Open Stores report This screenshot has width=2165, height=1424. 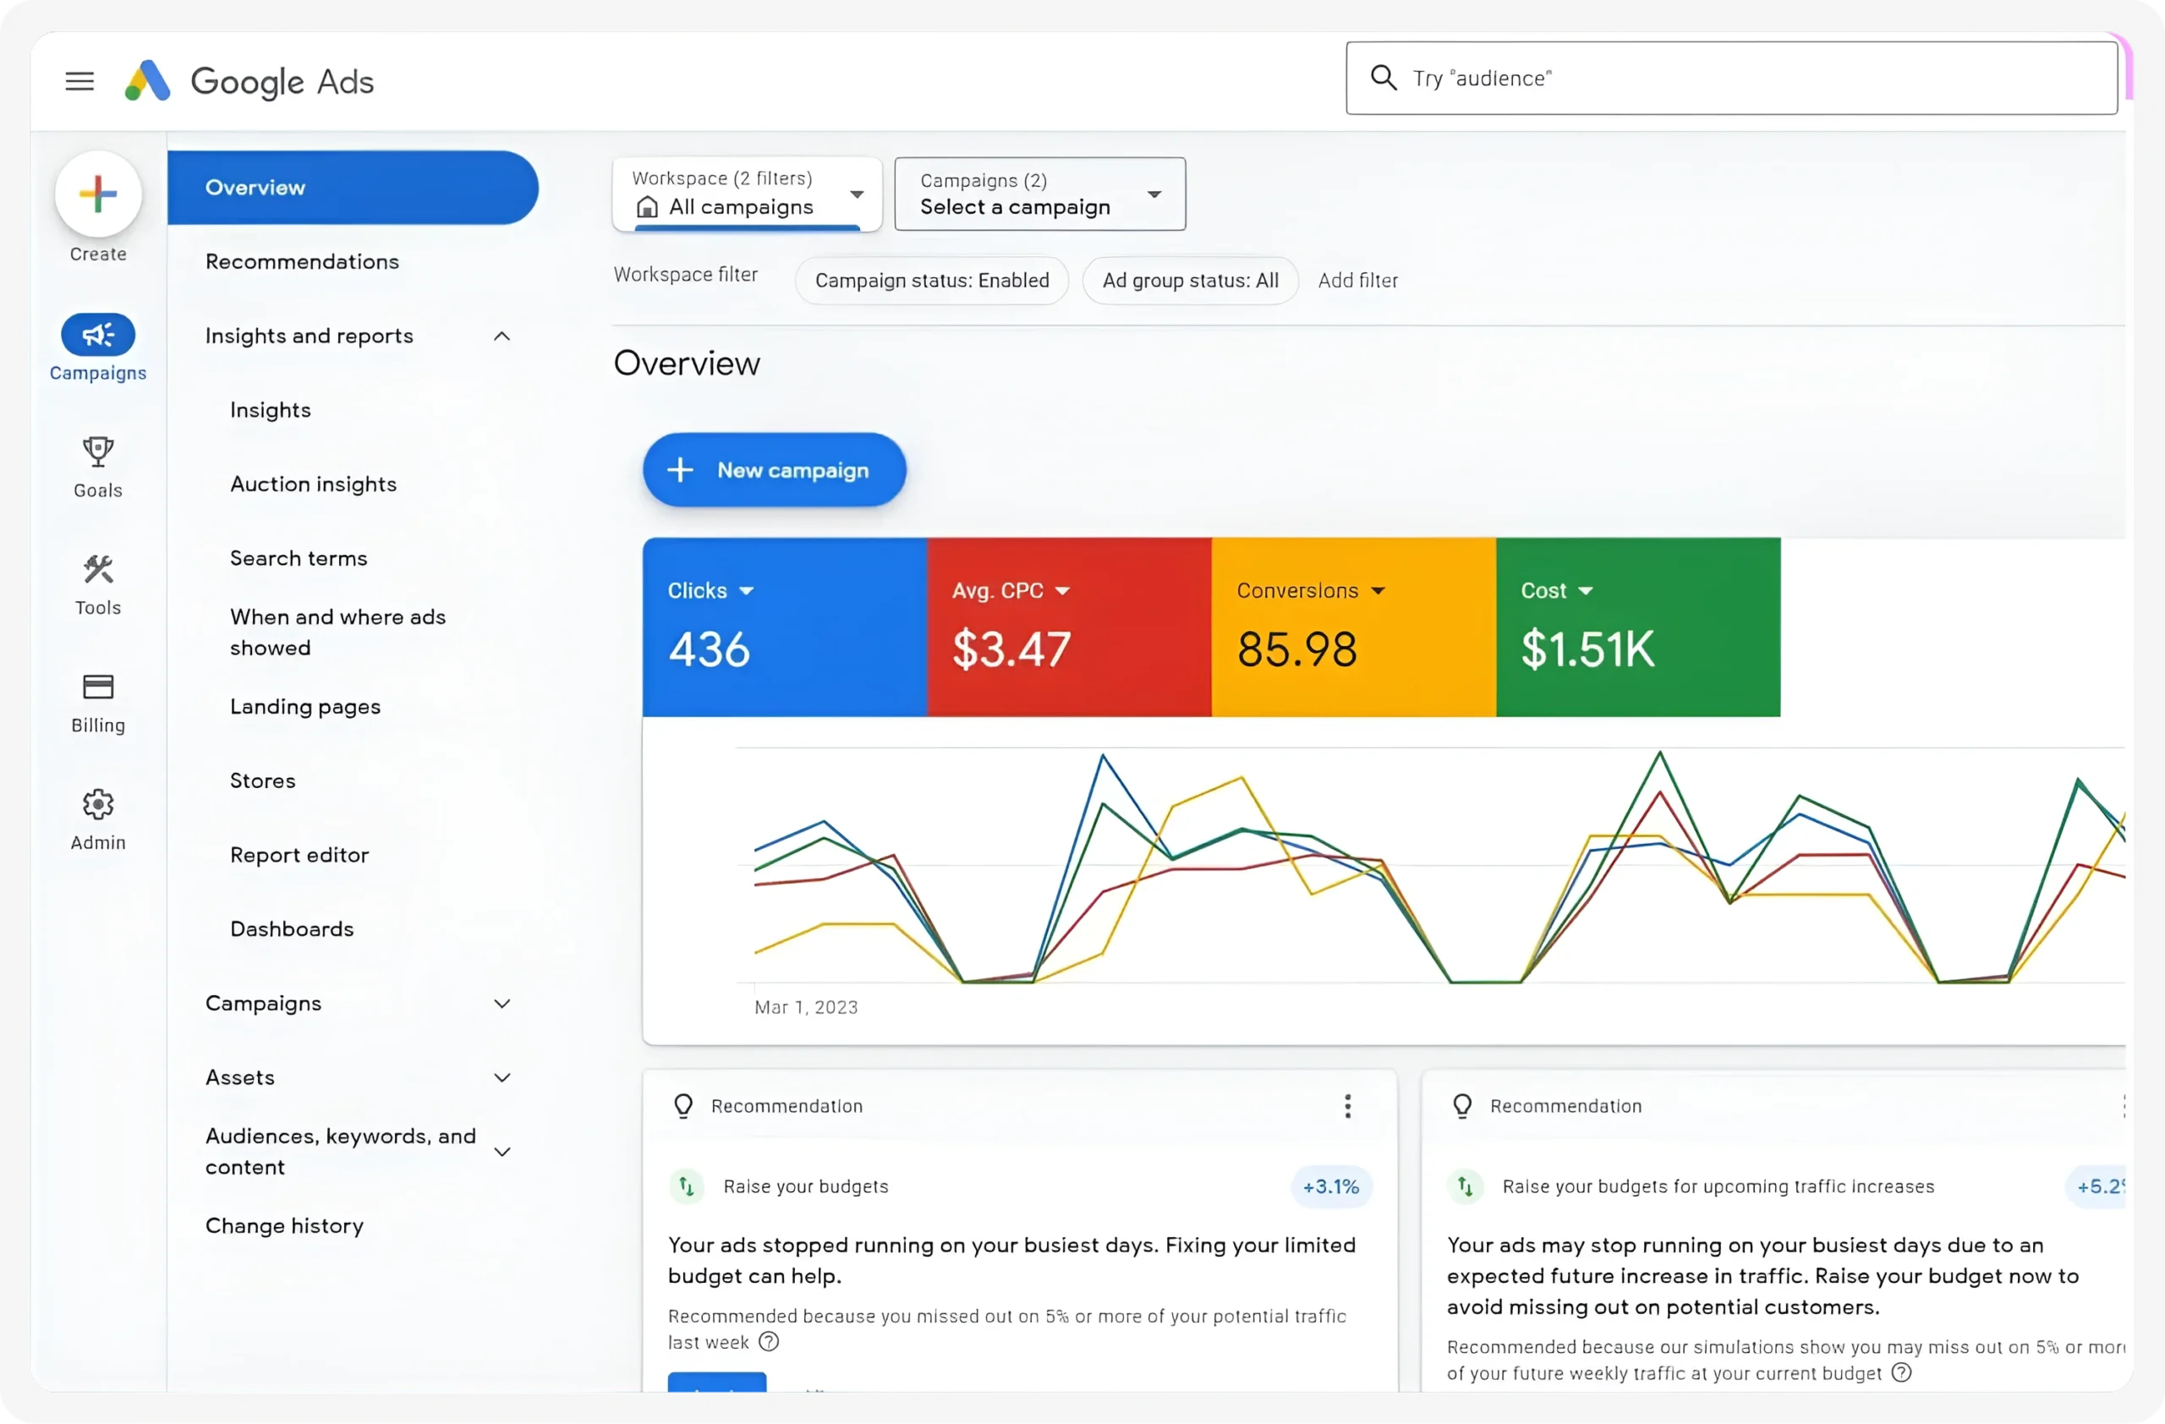tap(262, 781)
